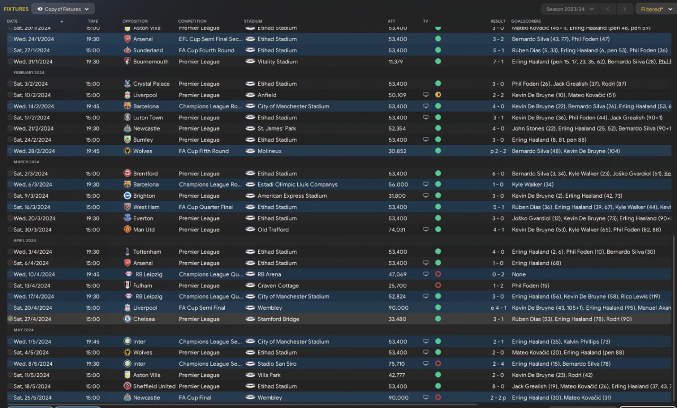The width and height of the screenshot is (677, 408).
Task: Click the Barcelona badge on 14/2/2024
Action: point(127,106)
